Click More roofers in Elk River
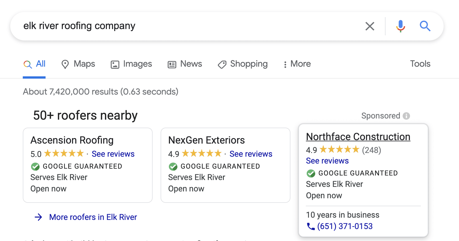459x241 pixels. click(93, 217)
